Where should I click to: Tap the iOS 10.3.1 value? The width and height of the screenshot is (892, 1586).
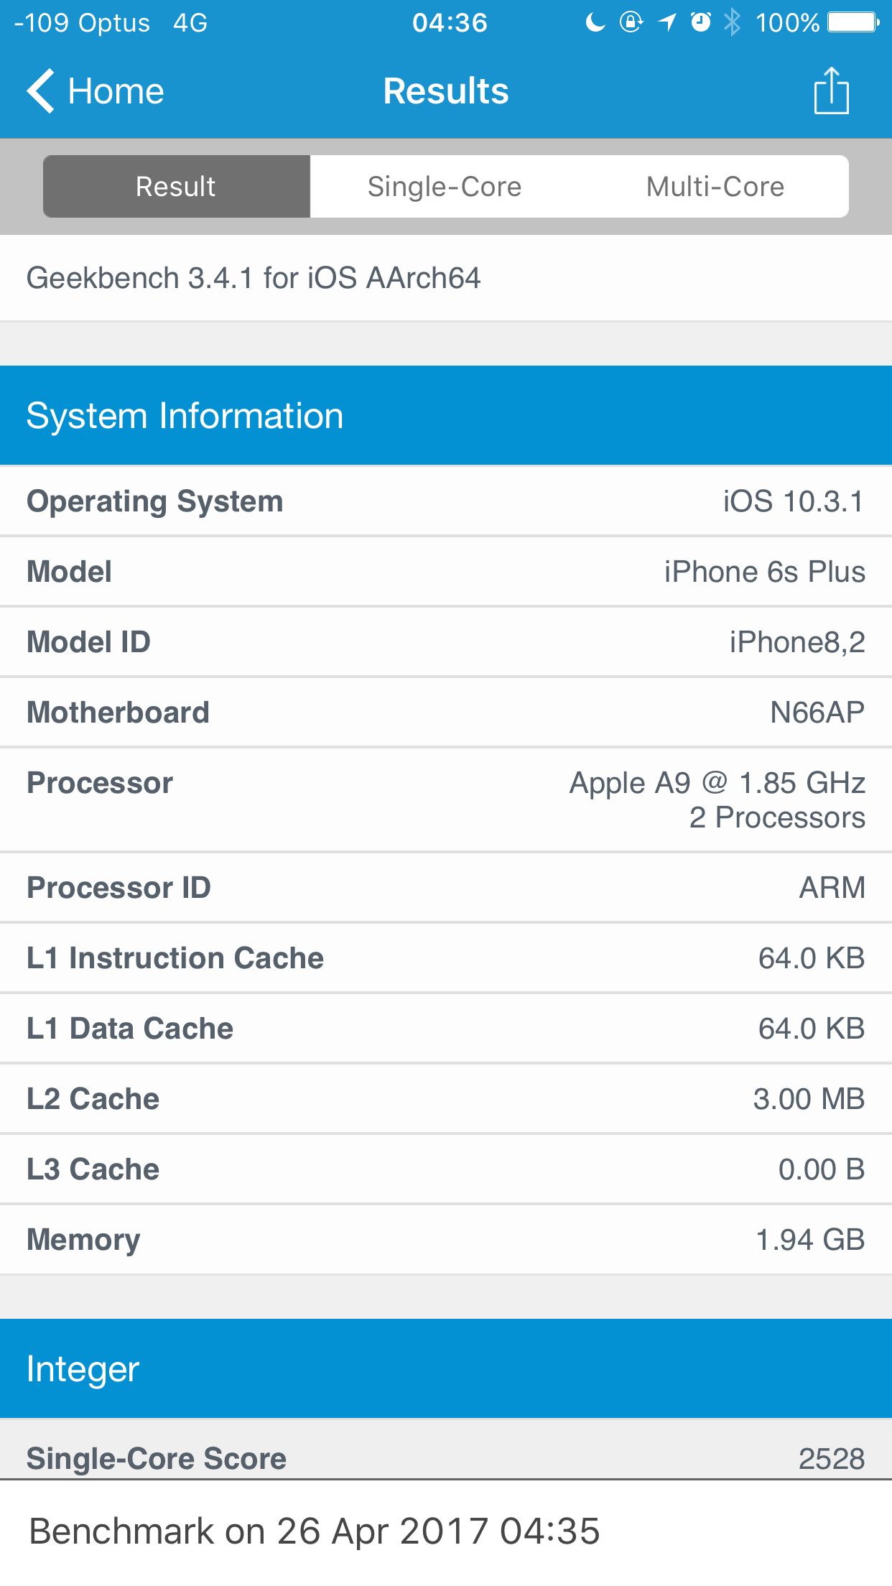(794, 501)
